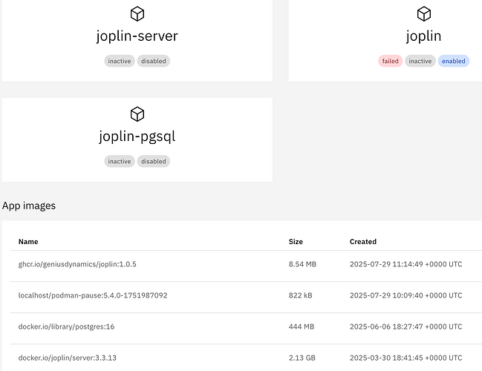Open the joplin-pgsql container card title
The width and height of the screenshot is (482, 371).
(x=137, y=137)
